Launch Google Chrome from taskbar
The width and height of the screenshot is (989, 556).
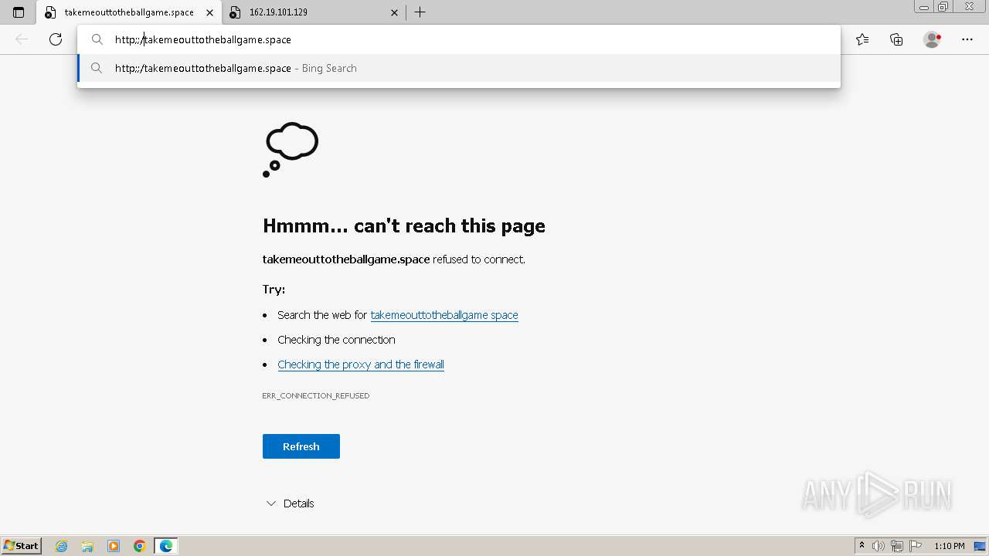140,546
